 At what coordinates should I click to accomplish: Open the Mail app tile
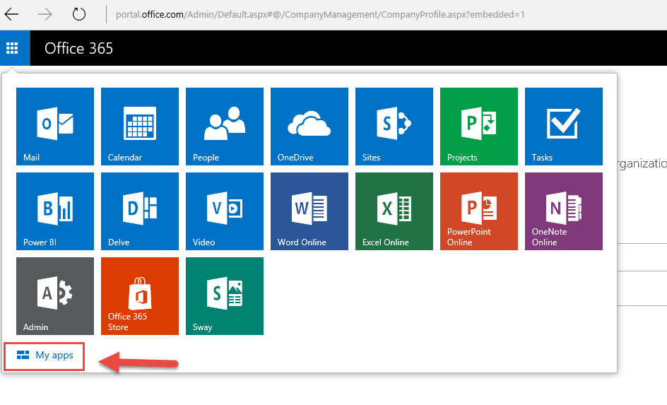[55, 127]
